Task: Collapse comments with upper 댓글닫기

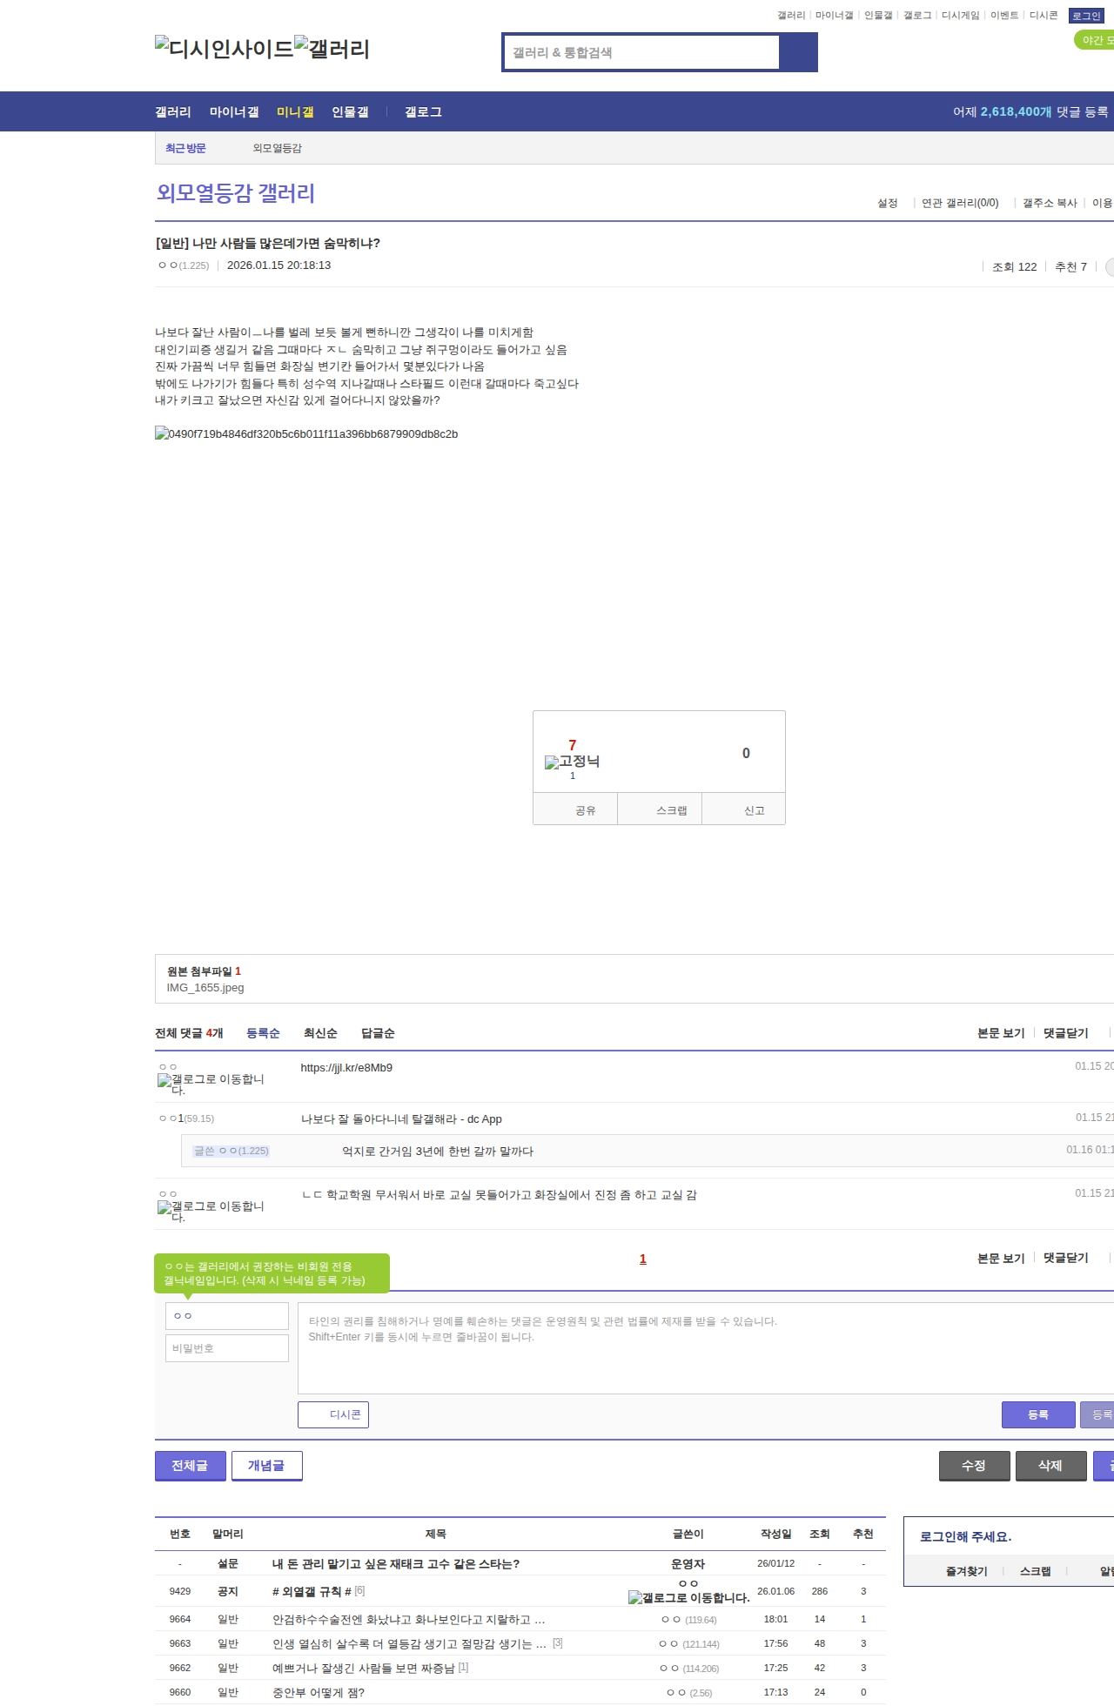Action: point(1066,1033)
